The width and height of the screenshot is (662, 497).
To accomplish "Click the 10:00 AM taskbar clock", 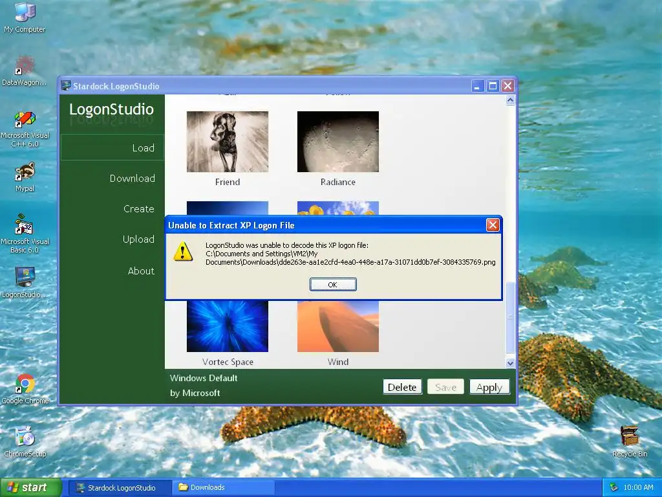I will (638, 487).
